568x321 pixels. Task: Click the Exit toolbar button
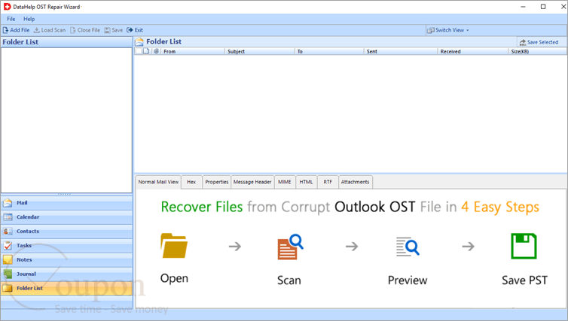135,30
